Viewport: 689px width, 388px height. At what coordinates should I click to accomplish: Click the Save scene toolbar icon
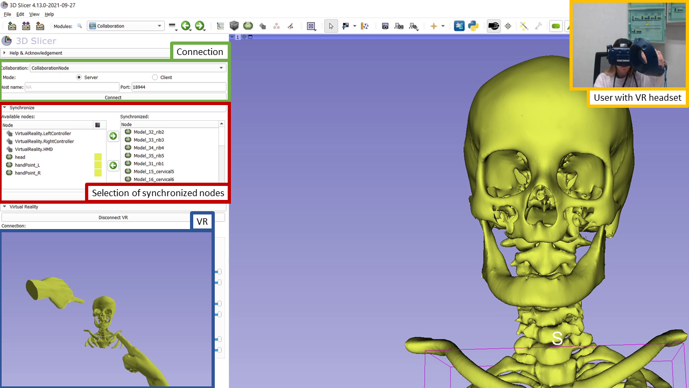click(40, 26)
